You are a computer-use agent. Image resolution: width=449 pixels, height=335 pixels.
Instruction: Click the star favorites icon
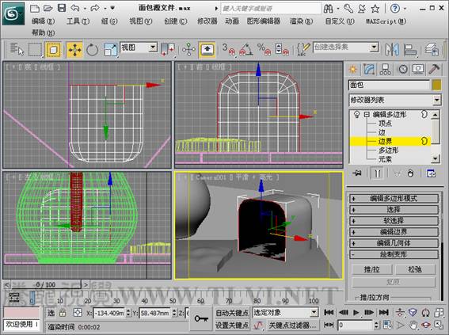(375, 9)
